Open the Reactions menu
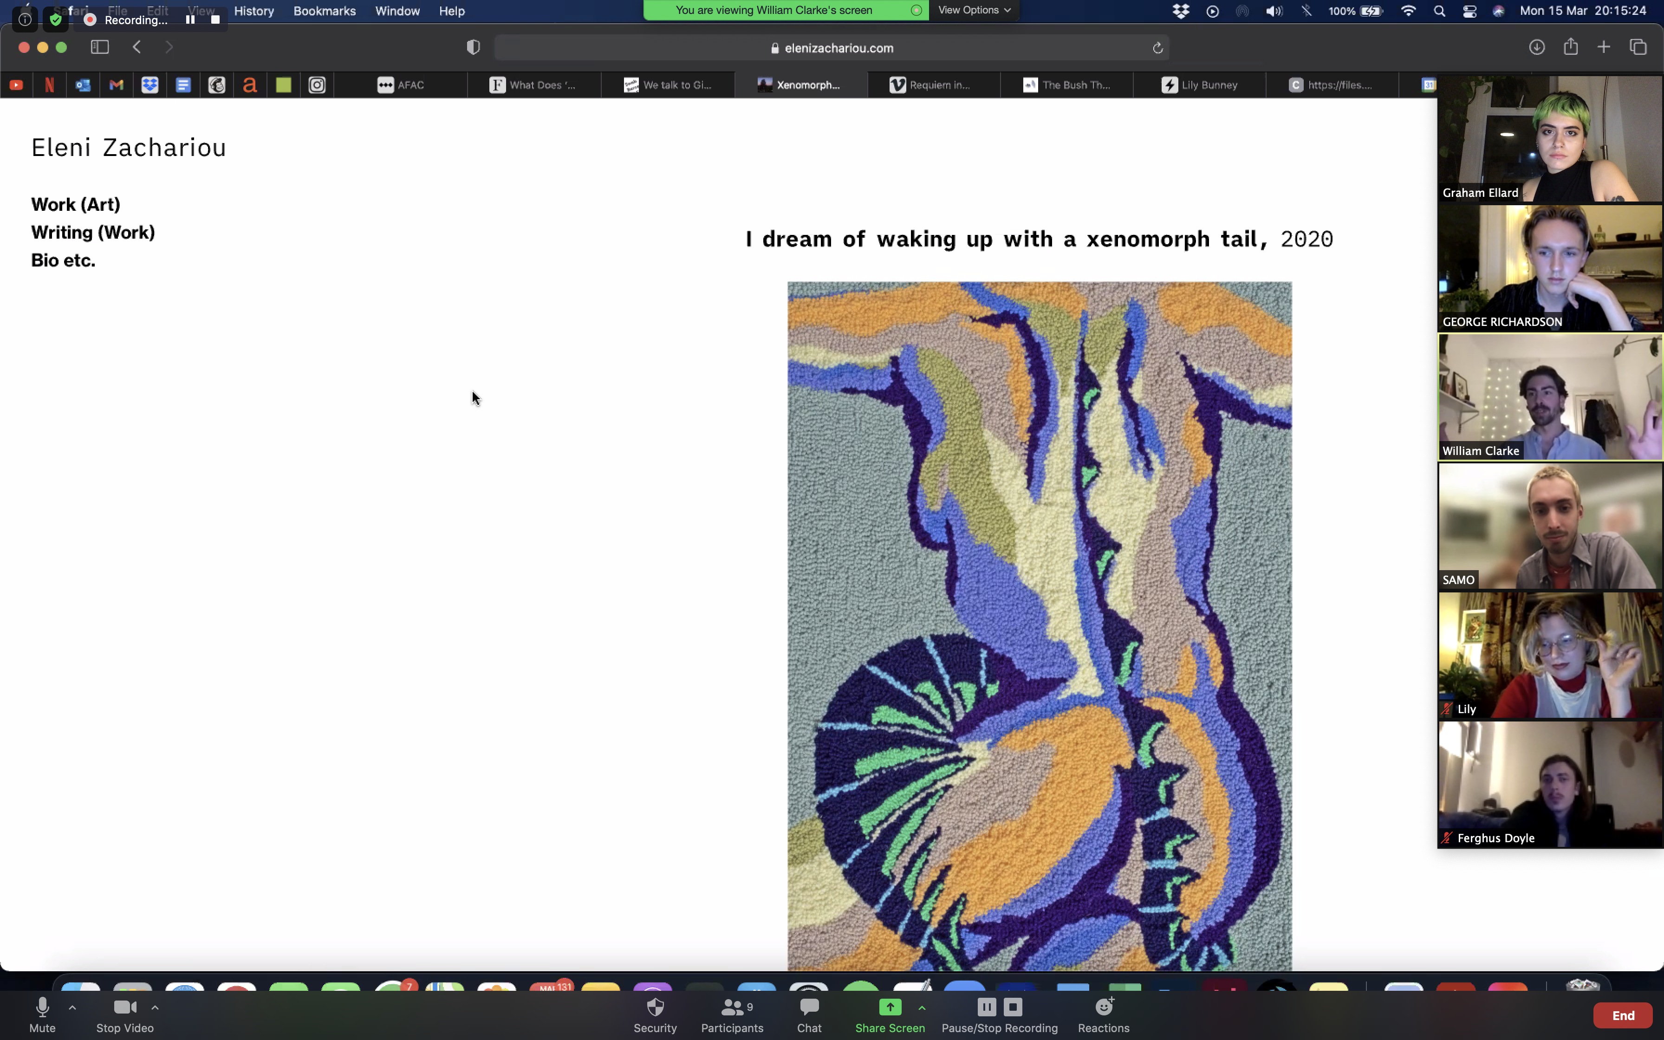This screenshot has height=1040, width=1664. click(1103, 1014)
